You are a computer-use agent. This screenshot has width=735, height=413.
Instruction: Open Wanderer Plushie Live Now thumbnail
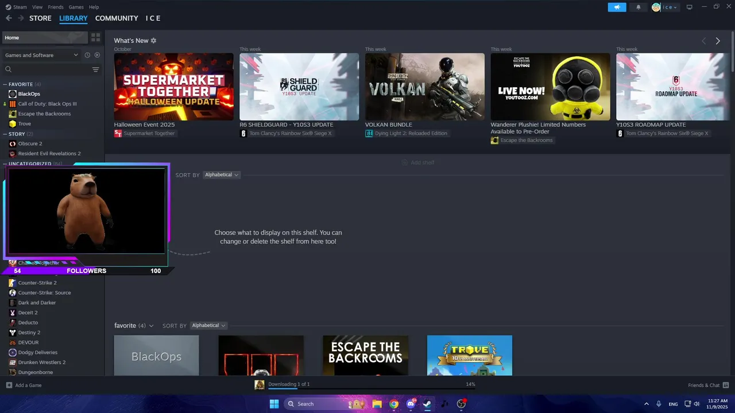[x=550, y=87]
